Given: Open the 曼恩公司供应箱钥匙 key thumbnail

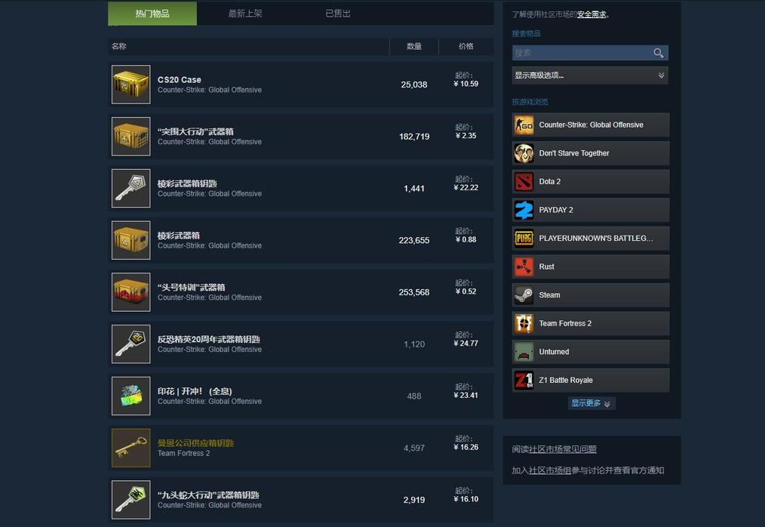Looking at the screenshot, I should (x=131, y=448).
